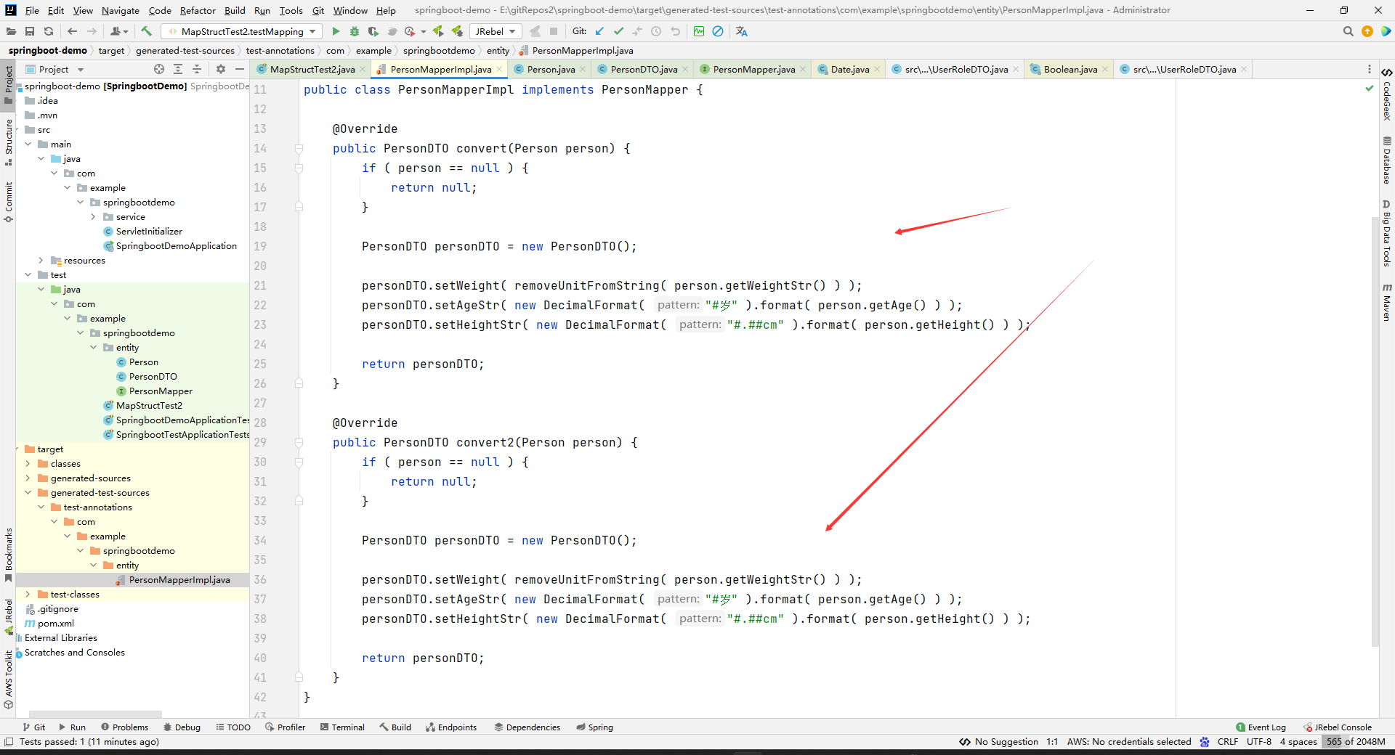The image size is (1395, 755).
Task: Collapse all in Project panel
Action: [x=197, y=69]
